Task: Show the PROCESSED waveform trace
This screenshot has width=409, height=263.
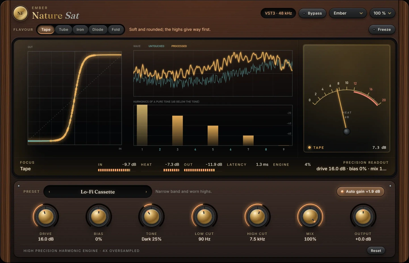Action: click(x=179, y=46)
